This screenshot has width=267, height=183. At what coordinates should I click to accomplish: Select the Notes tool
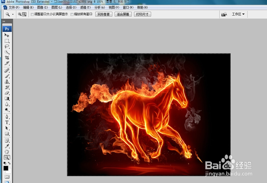pos(7,141)
